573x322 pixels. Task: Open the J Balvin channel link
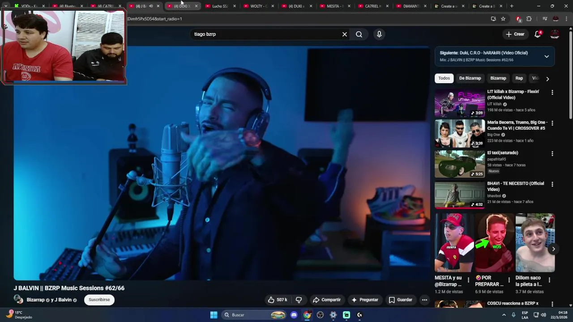[x=64, y=300]
